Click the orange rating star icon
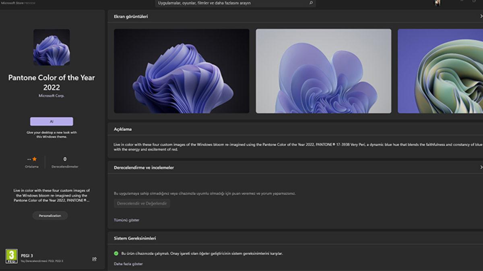483x271 pixels. coord(35,158)
